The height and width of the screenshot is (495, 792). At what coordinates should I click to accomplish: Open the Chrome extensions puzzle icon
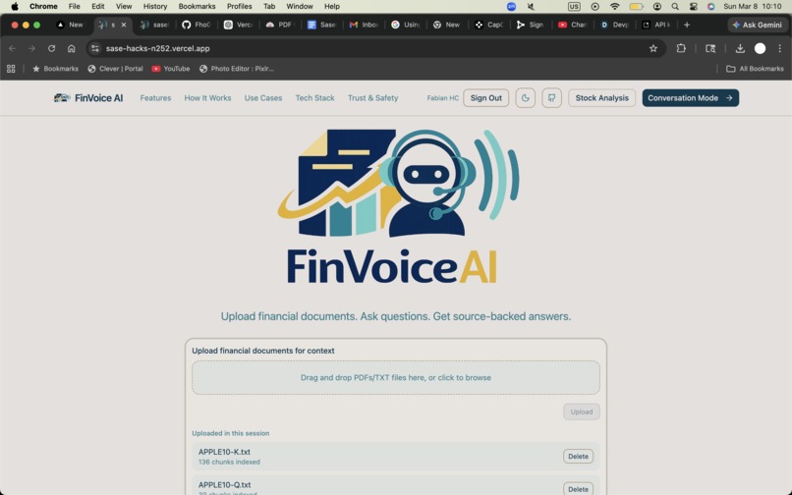click(x=681, y=48)
